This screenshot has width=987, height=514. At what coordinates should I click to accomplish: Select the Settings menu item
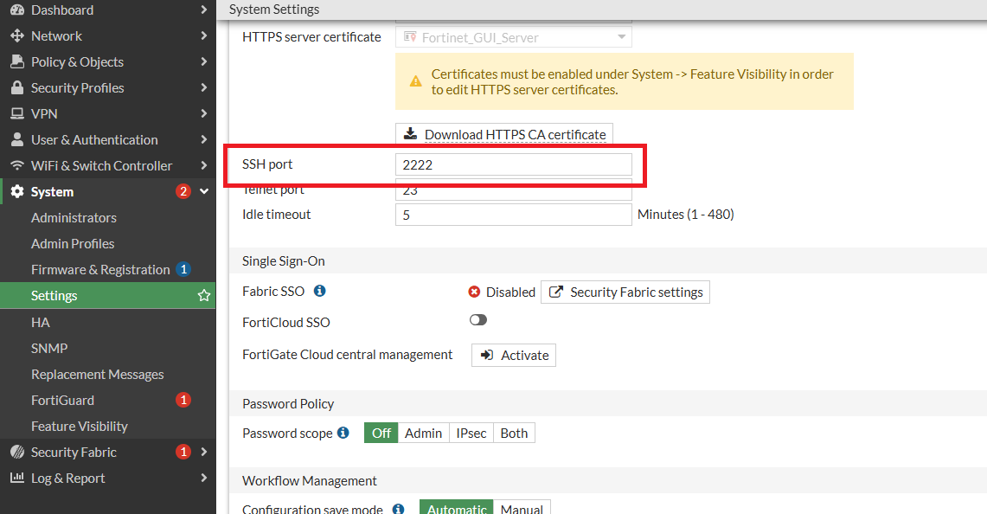click(107, 295)
